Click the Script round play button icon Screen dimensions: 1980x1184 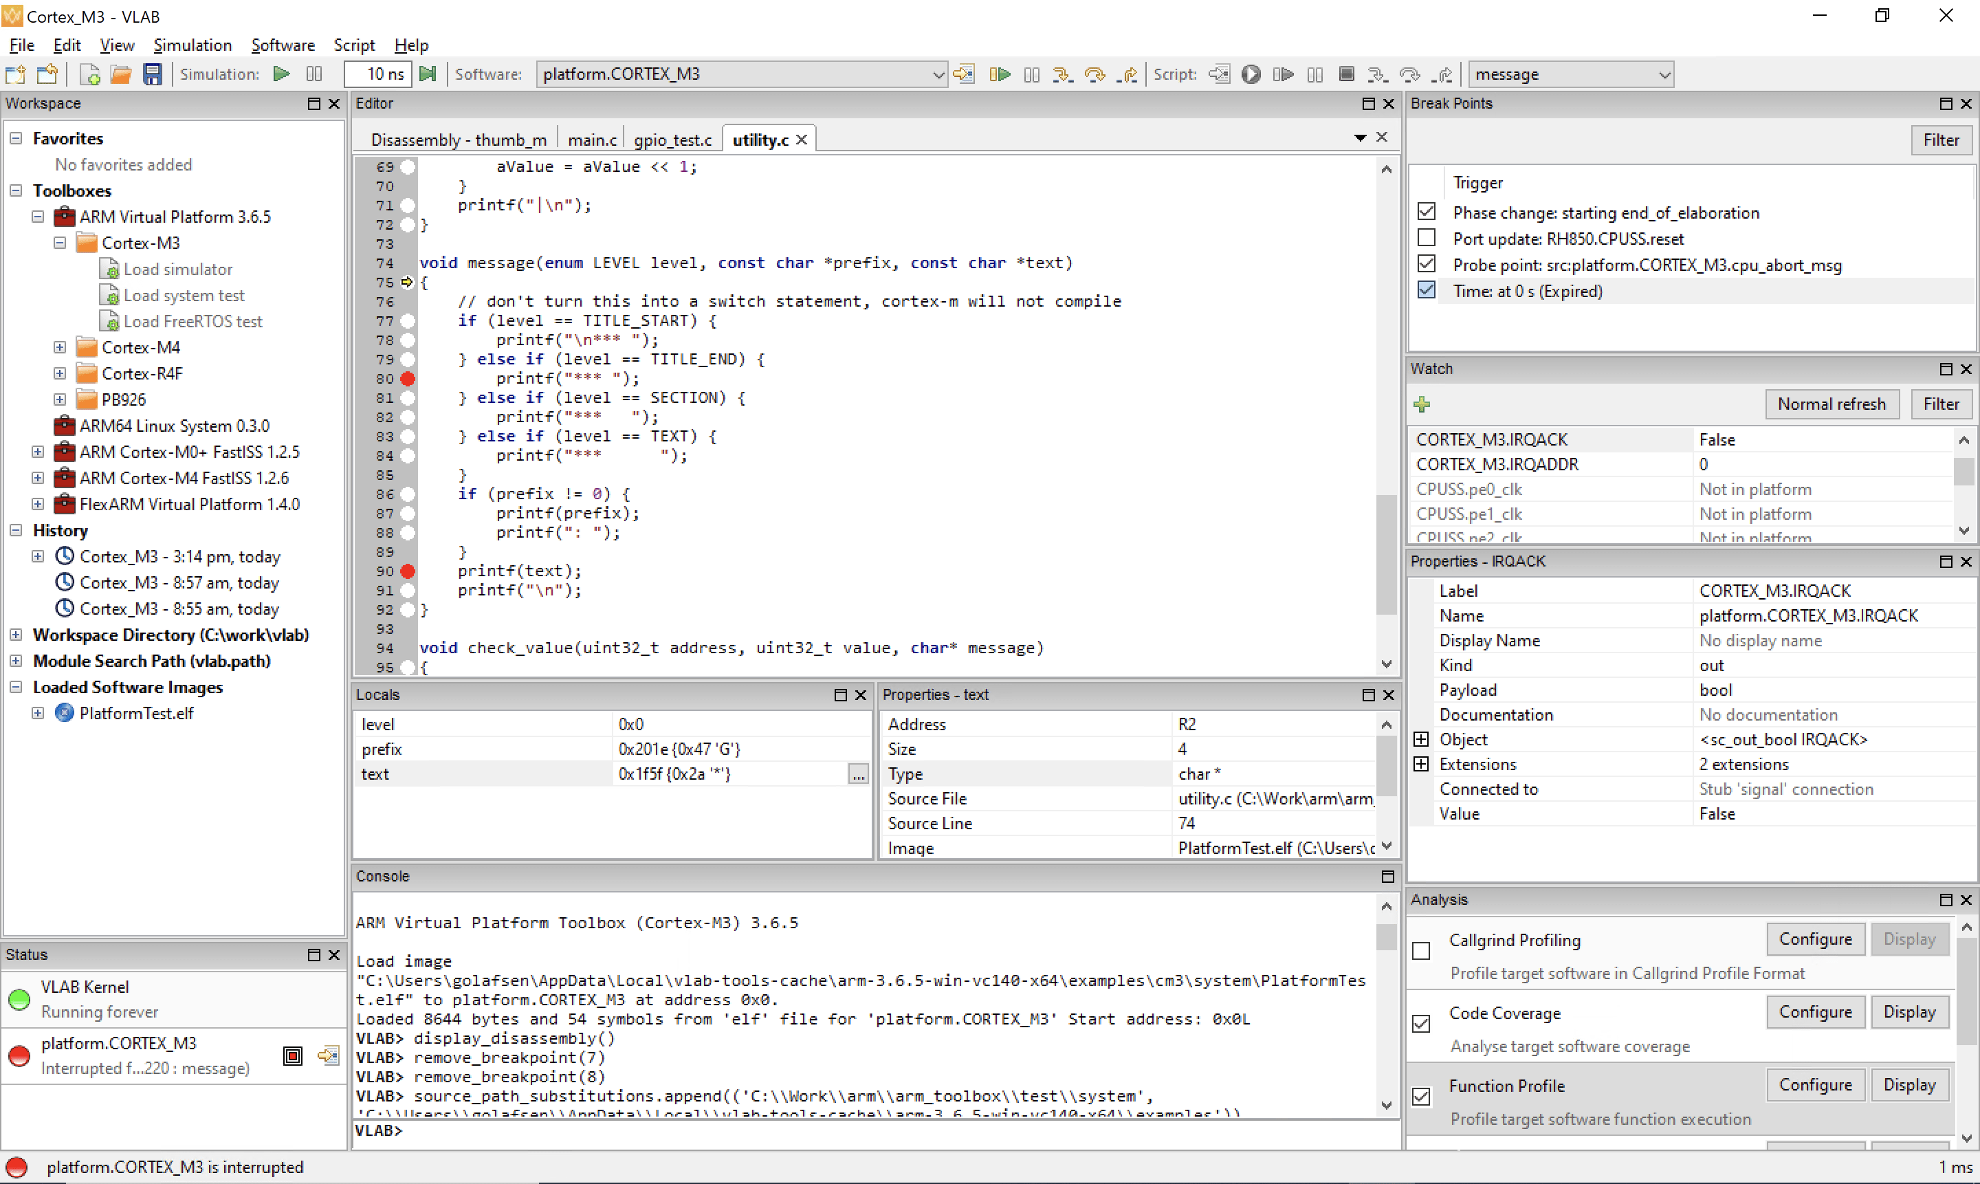[x=1251, y=74]
